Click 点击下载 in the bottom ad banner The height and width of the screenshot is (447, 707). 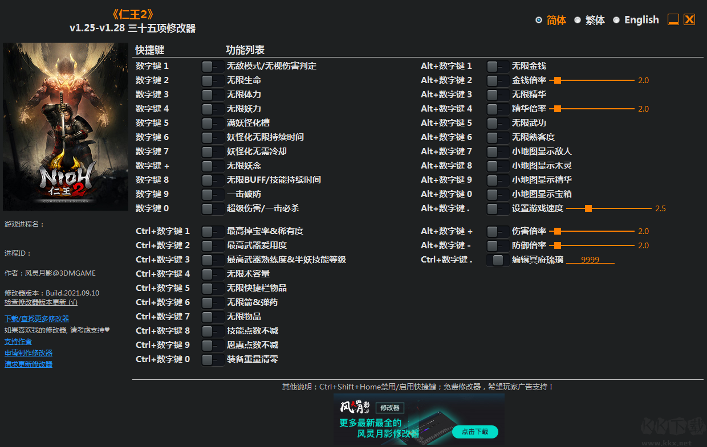coord(475,432)
